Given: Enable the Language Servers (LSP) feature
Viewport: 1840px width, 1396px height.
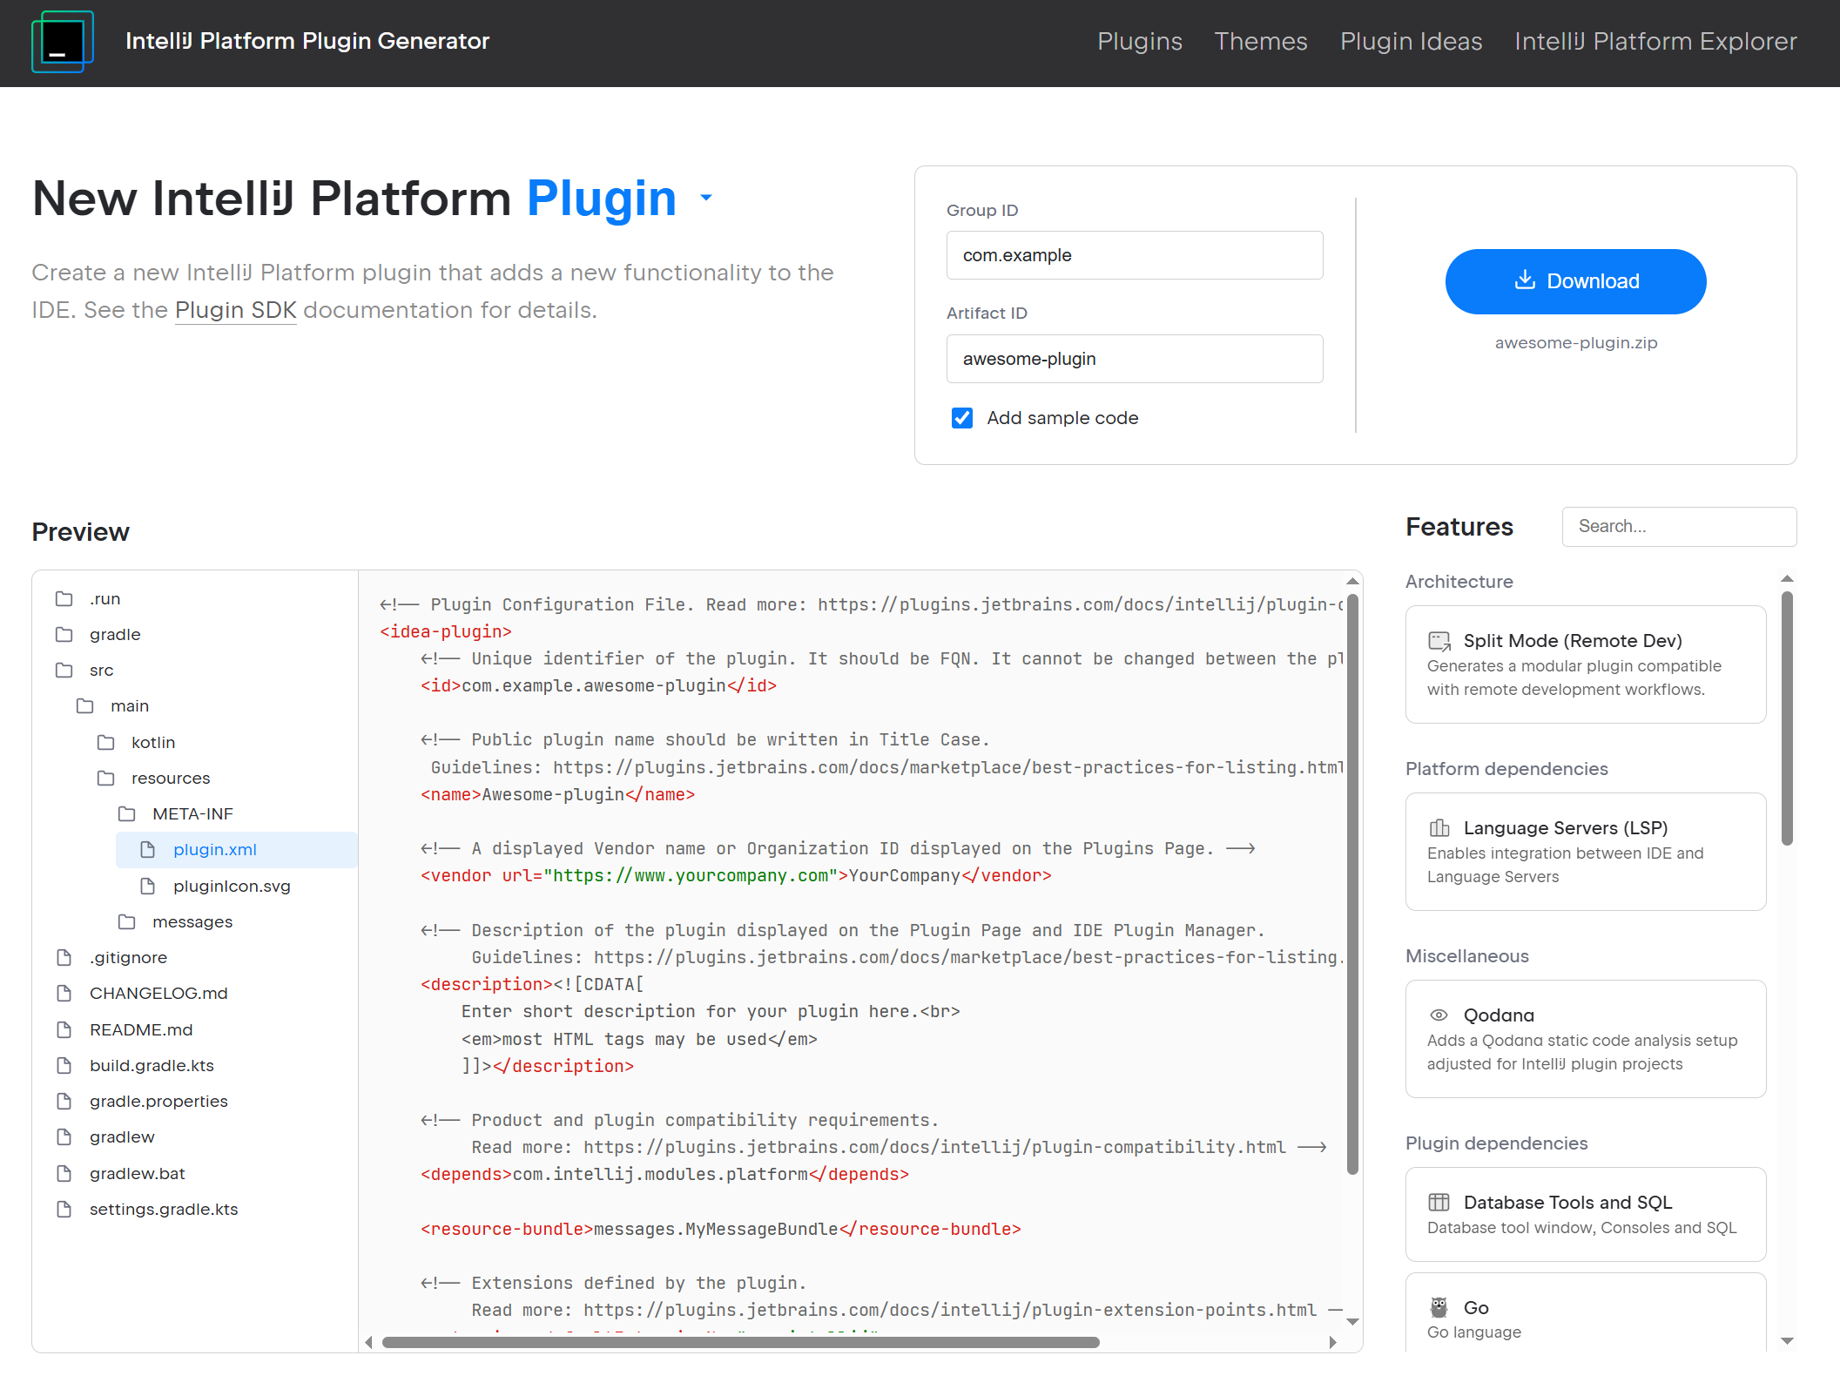Looking at the screenshot, I should point(1586,852).
